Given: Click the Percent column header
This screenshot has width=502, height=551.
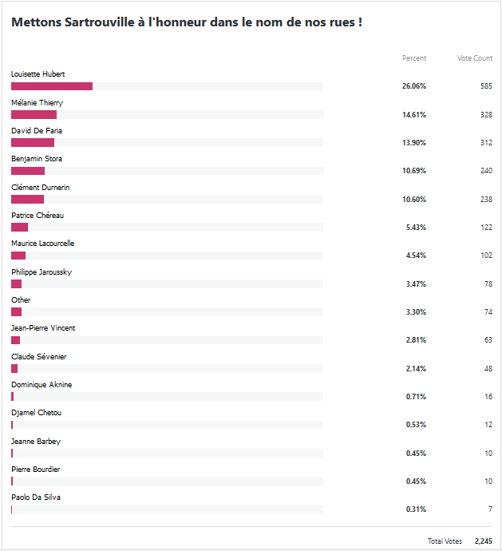Looking at the screenshot, I should coord(414,58).
